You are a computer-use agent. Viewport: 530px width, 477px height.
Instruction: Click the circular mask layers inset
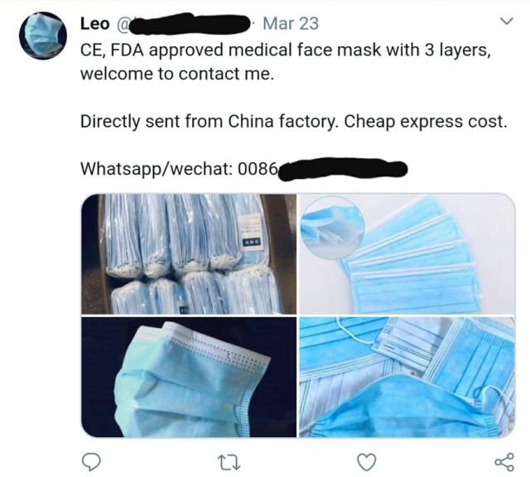coord(333,228)
